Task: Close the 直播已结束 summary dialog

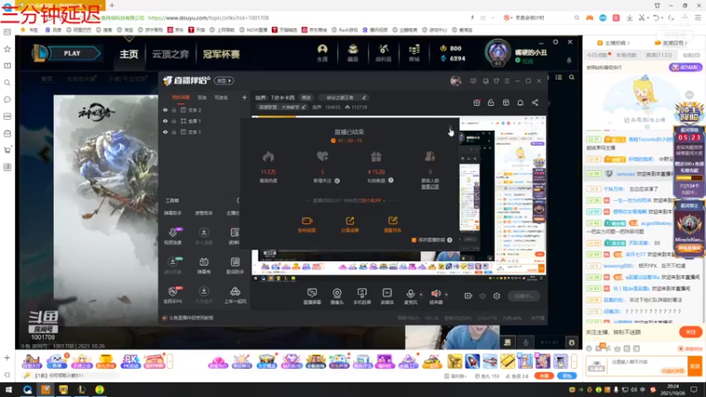Action: tap(450, 127)
